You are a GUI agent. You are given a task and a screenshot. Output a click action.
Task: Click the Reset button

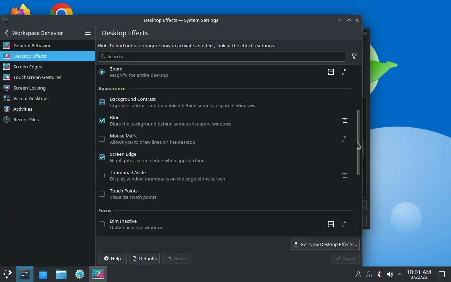tap(177, 258)
